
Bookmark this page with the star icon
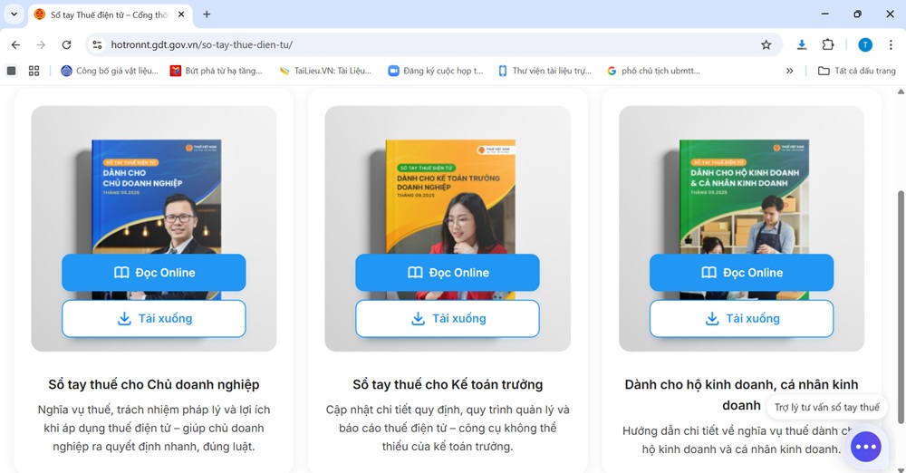coord(766,44)
